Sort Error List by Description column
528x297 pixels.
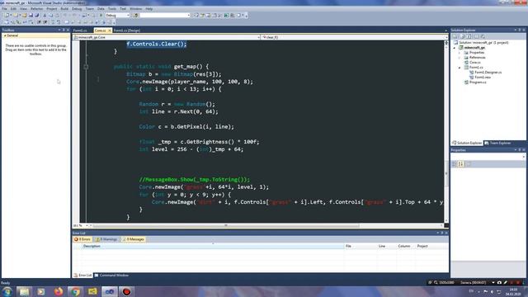[x=213, y=246]
